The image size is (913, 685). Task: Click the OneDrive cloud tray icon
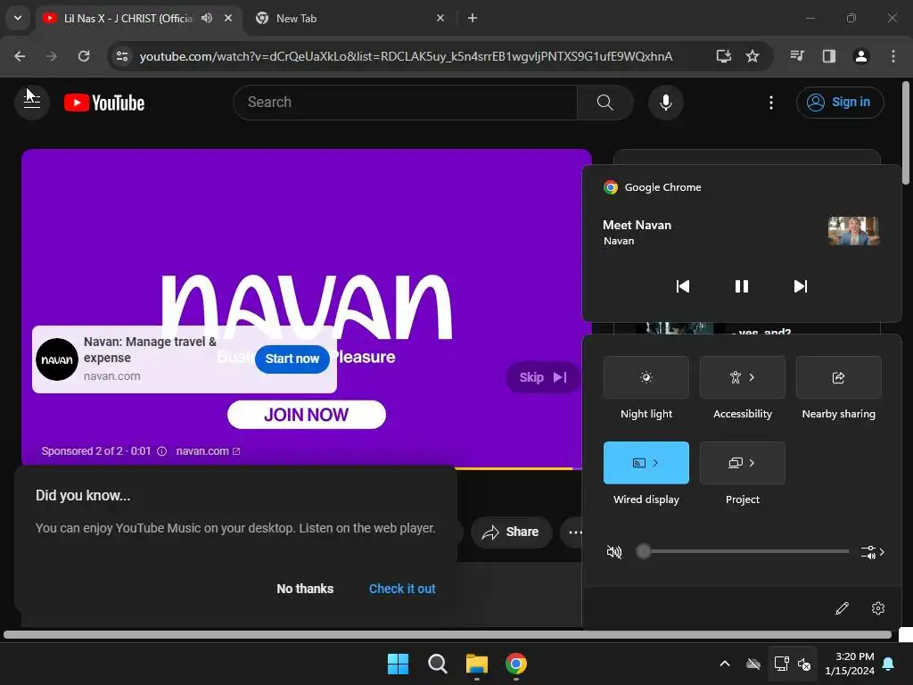pyautogui.click(x=753, y=664)
